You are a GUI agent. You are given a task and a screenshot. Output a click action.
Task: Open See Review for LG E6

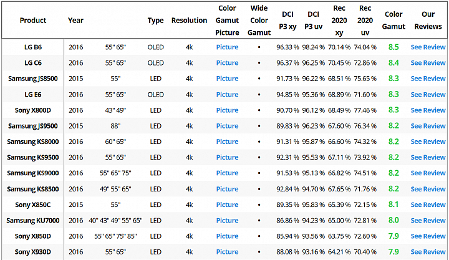pyautogui.click(x=428, y=95)
